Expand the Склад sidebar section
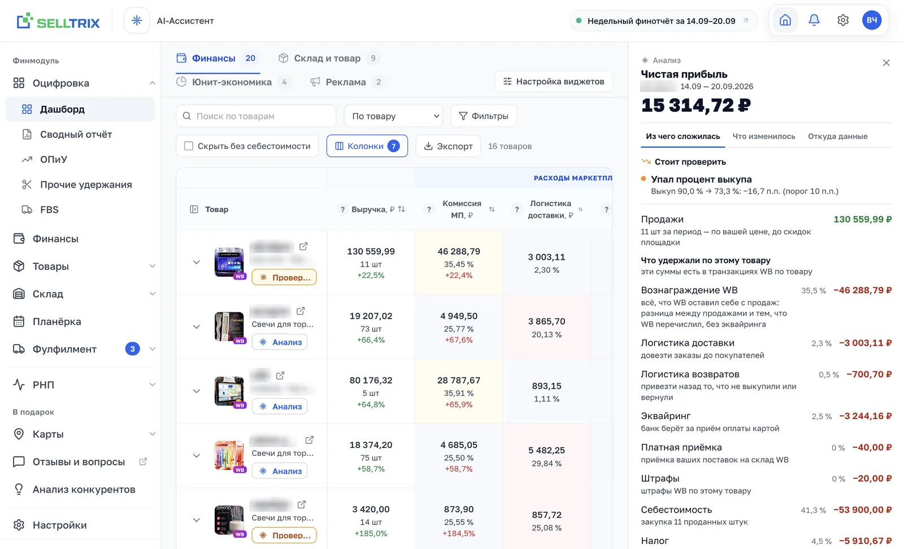This screenshot has height=549, width=904. (x=152, y=294)
